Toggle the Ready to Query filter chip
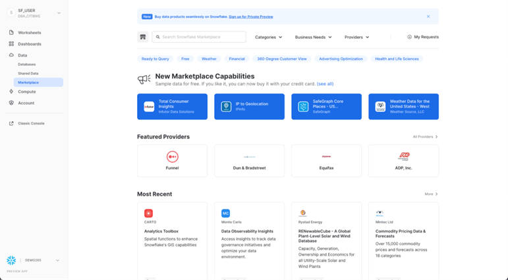This screenshot has width=508, height=280. (x=155, y=59)
